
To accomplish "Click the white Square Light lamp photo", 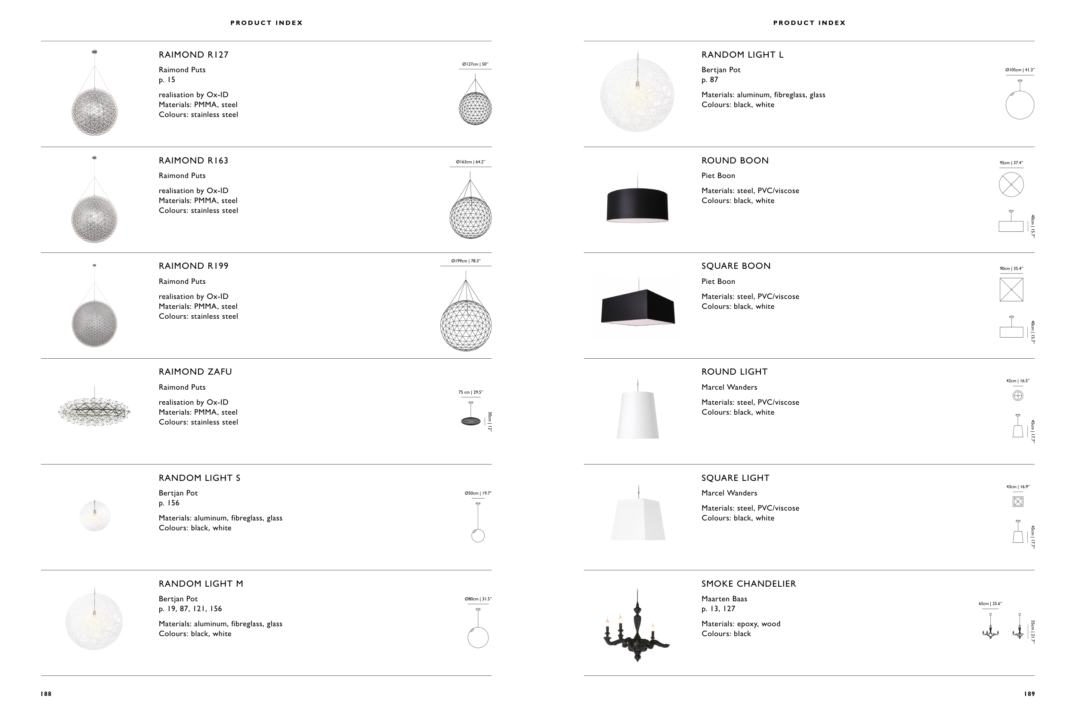I will (638, 517).
